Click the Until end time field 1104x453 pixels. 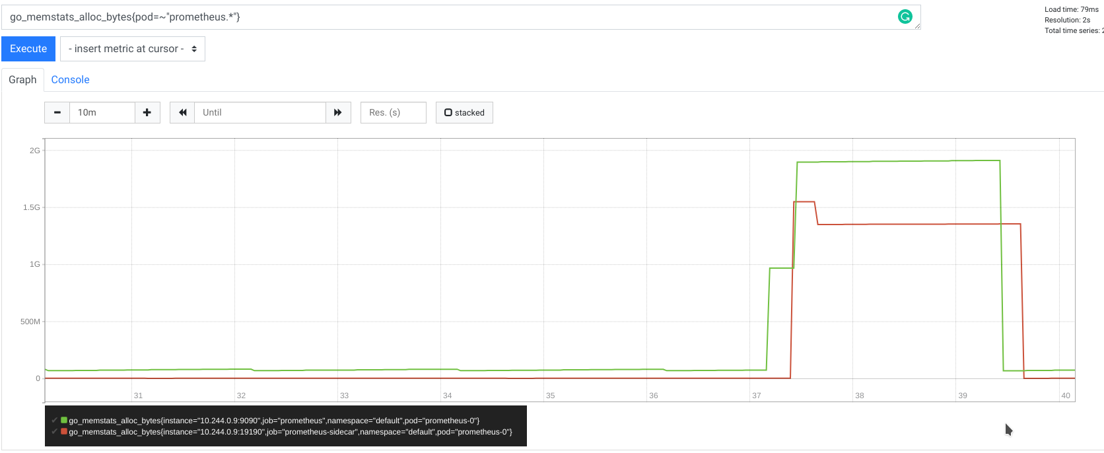[x=260, y=112]
